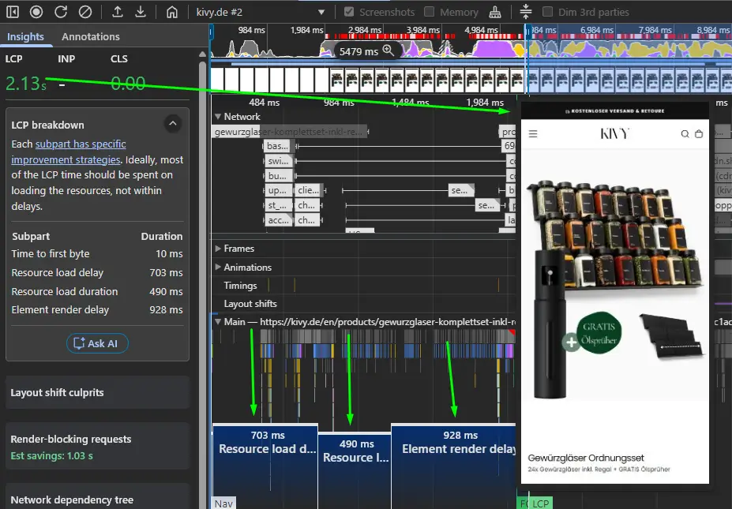The height and width of the screenshot is (509, 732).
Task: Select the 490 ms Resource load duration block
Action: click(355, 471)
